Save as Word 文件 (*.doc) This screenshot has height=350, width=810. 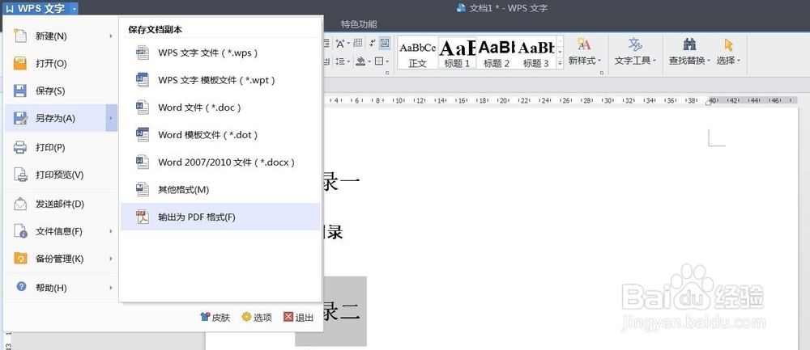(220, 108)
